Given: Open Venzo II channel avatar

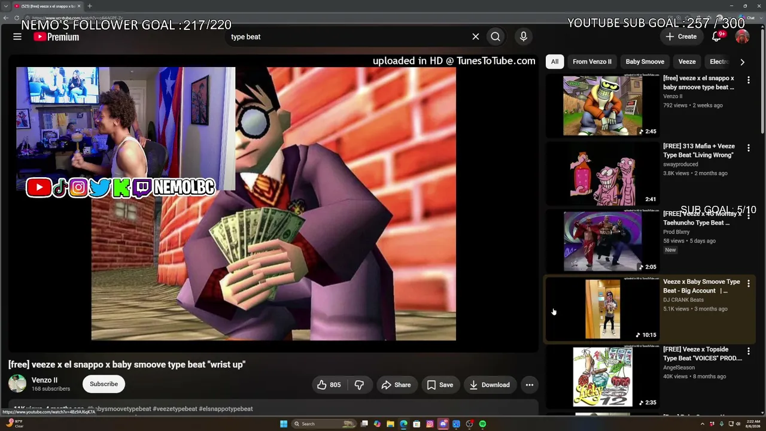Looking at the screenshot, I should tap(17, 384).
